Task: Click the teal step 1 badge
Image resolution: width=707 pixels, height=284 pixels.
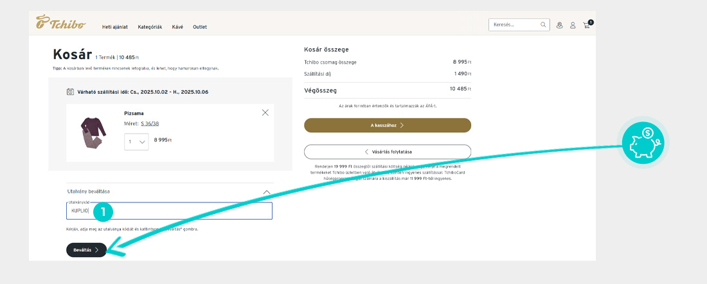Action: (x=103, y=211)
